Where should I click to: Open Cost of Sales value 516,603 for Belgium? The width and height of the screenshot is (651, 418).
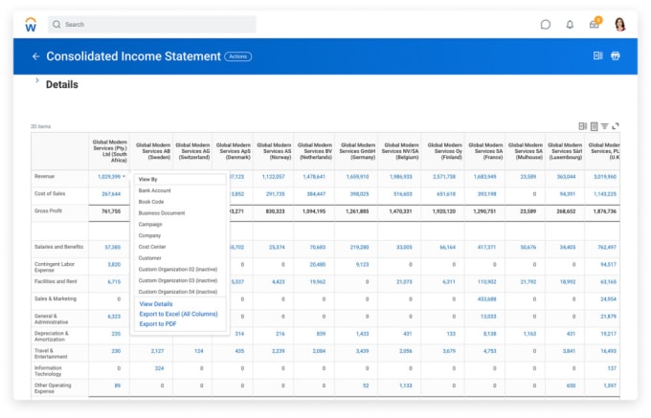403,194
